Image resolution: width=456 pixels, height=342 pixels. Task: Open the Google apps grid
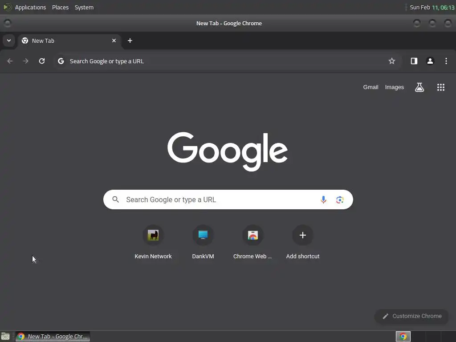(x=440, y=87)
